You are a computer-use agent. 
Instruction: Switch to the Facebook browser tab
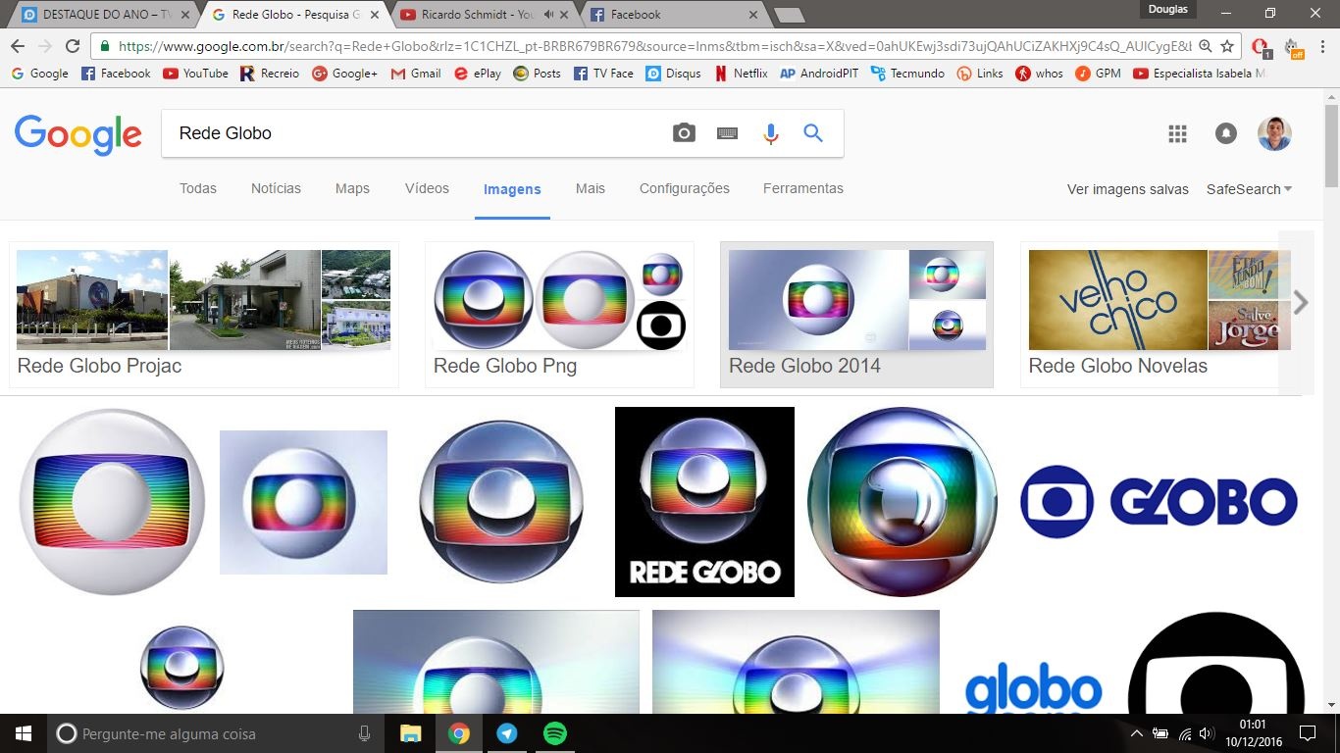(673, 15)
